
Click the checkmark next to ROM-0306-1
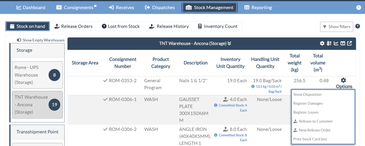click(105, 100)
